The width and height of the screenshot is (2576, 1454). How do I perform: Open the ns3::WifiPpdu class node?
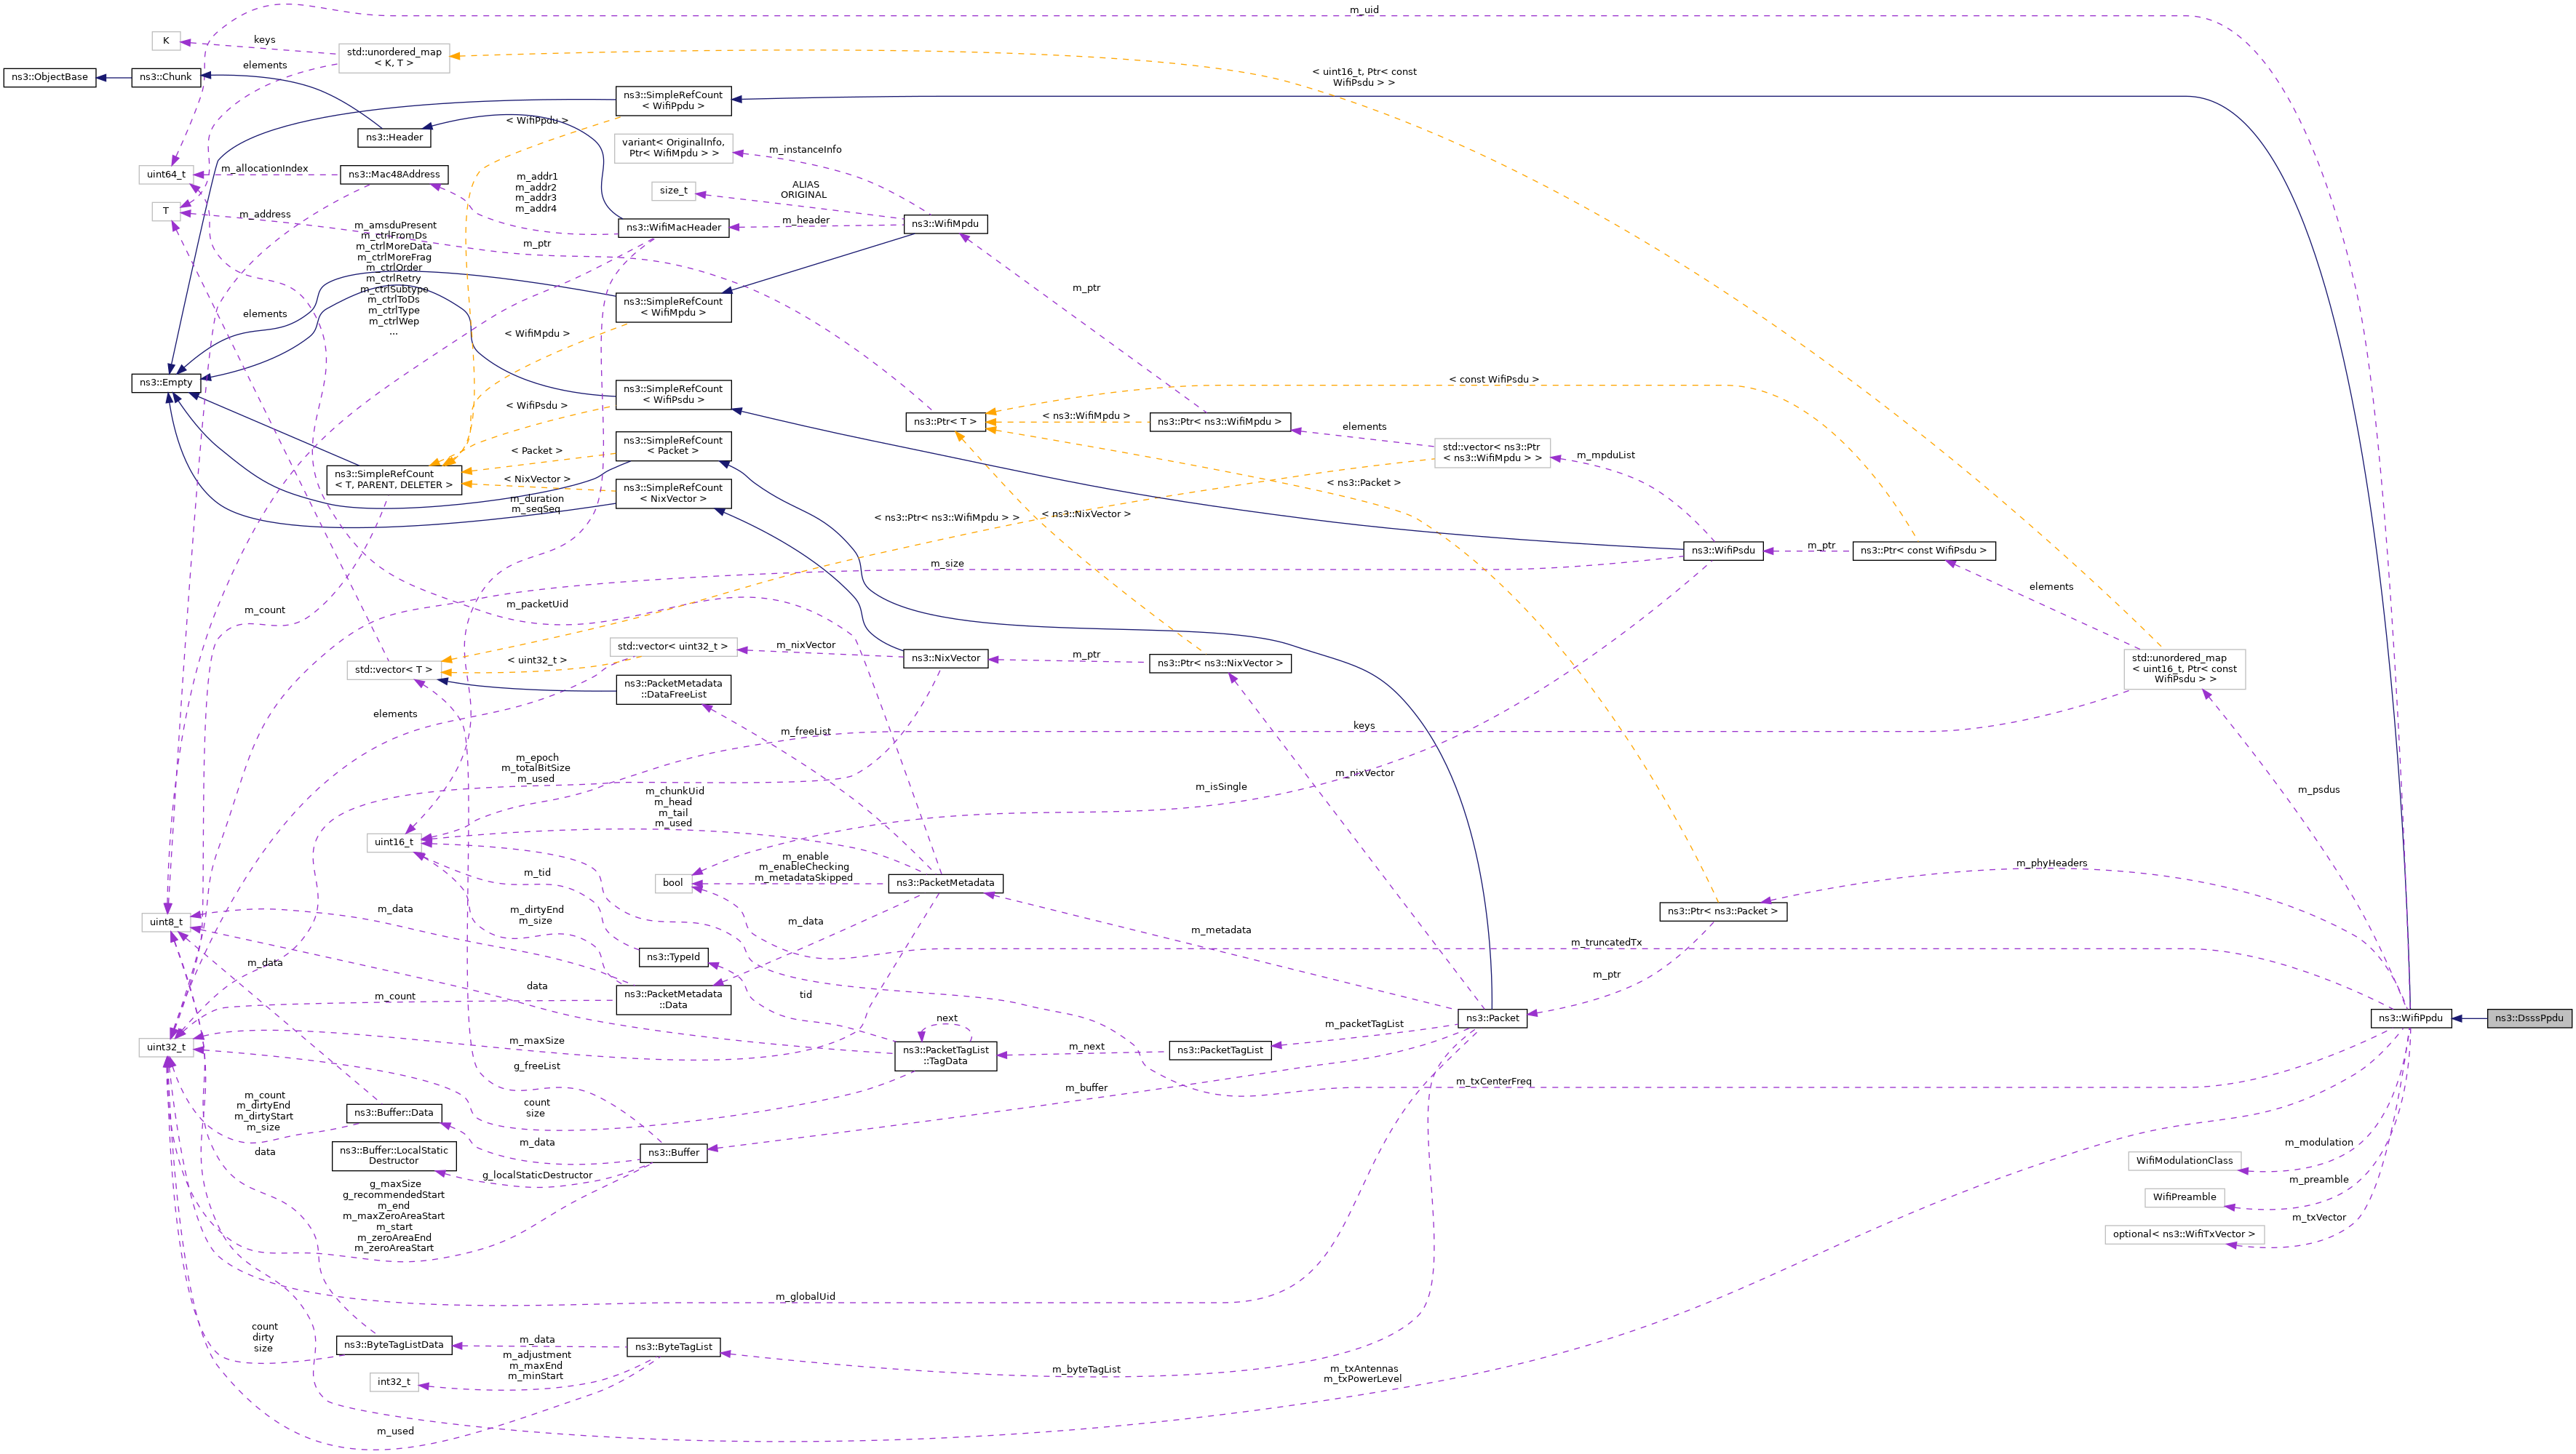point(2410,1018)
